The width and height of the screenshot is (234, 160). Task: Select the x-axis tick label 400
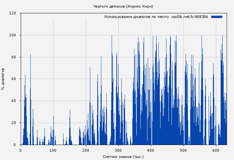pos(151,150)
